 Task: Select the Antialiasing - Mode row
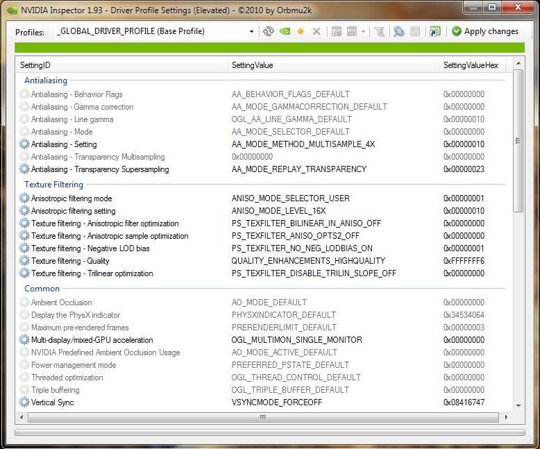[x=261, y=132]
